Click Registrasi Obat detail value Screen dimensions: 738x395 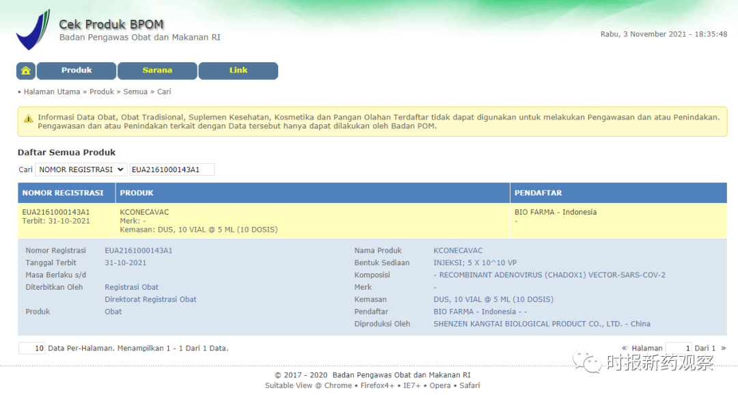click(131, 287)
